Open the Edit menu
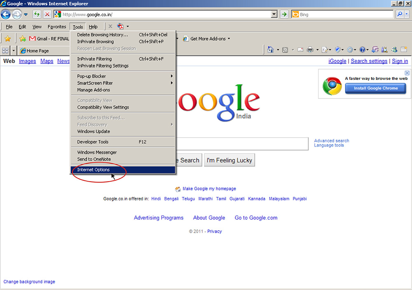 pos(22,26)
